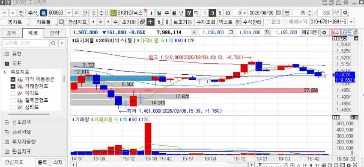Toggle the 거래량차트 checkbox

pos(13,86)
